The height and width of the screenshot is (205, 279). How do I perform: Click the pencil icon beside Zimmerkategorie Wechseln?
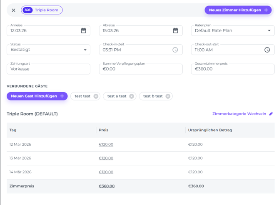271,114
